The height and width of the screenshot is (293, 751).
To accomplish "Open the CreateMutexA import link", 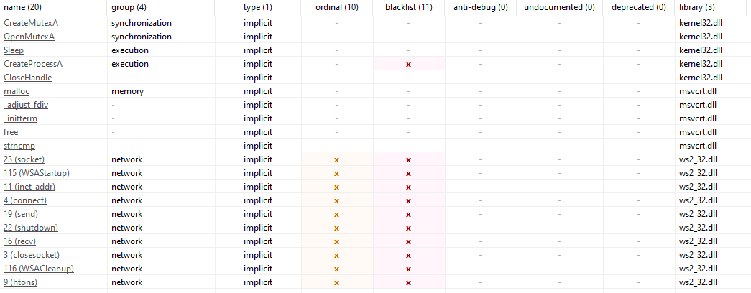I will tap(31, 23).
